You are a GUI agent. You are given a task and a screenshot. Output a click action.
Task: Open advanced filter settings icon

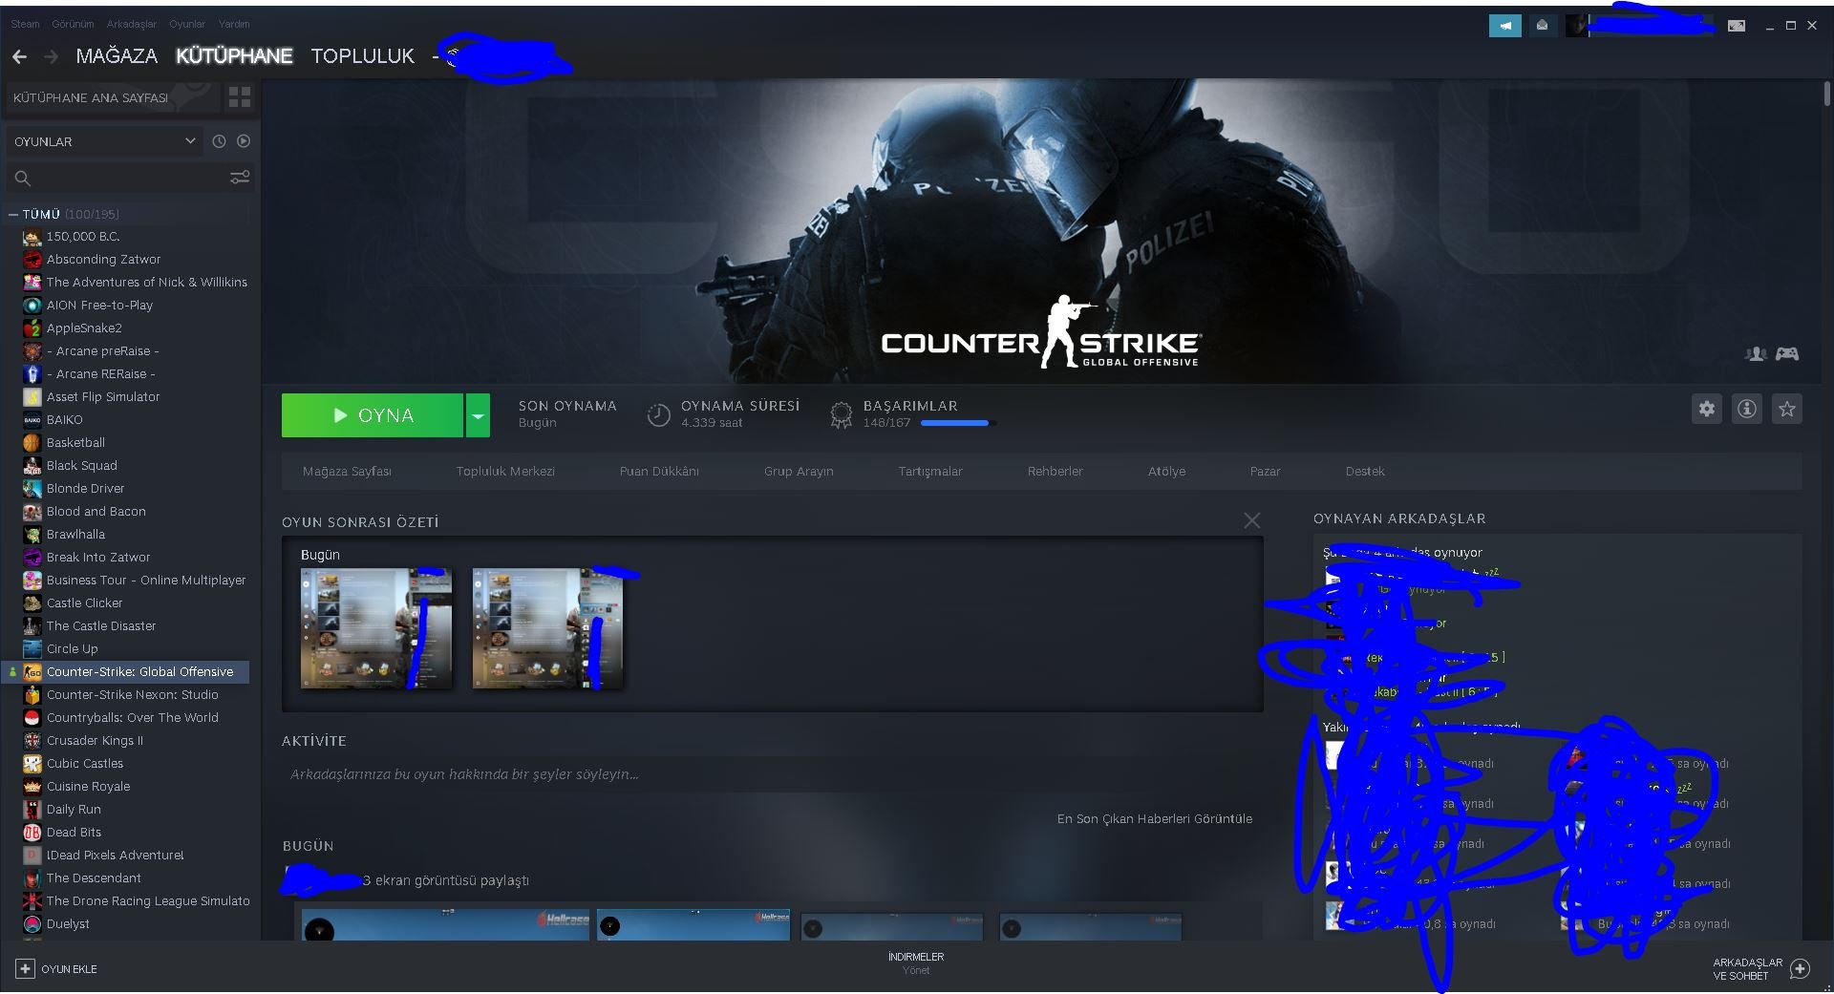(x=240, y=178)
